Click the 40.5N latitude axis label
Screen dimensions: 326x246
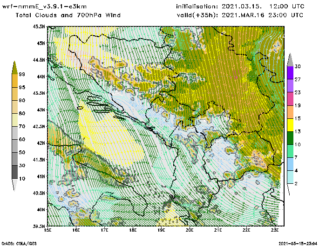(x=39, y=193)
